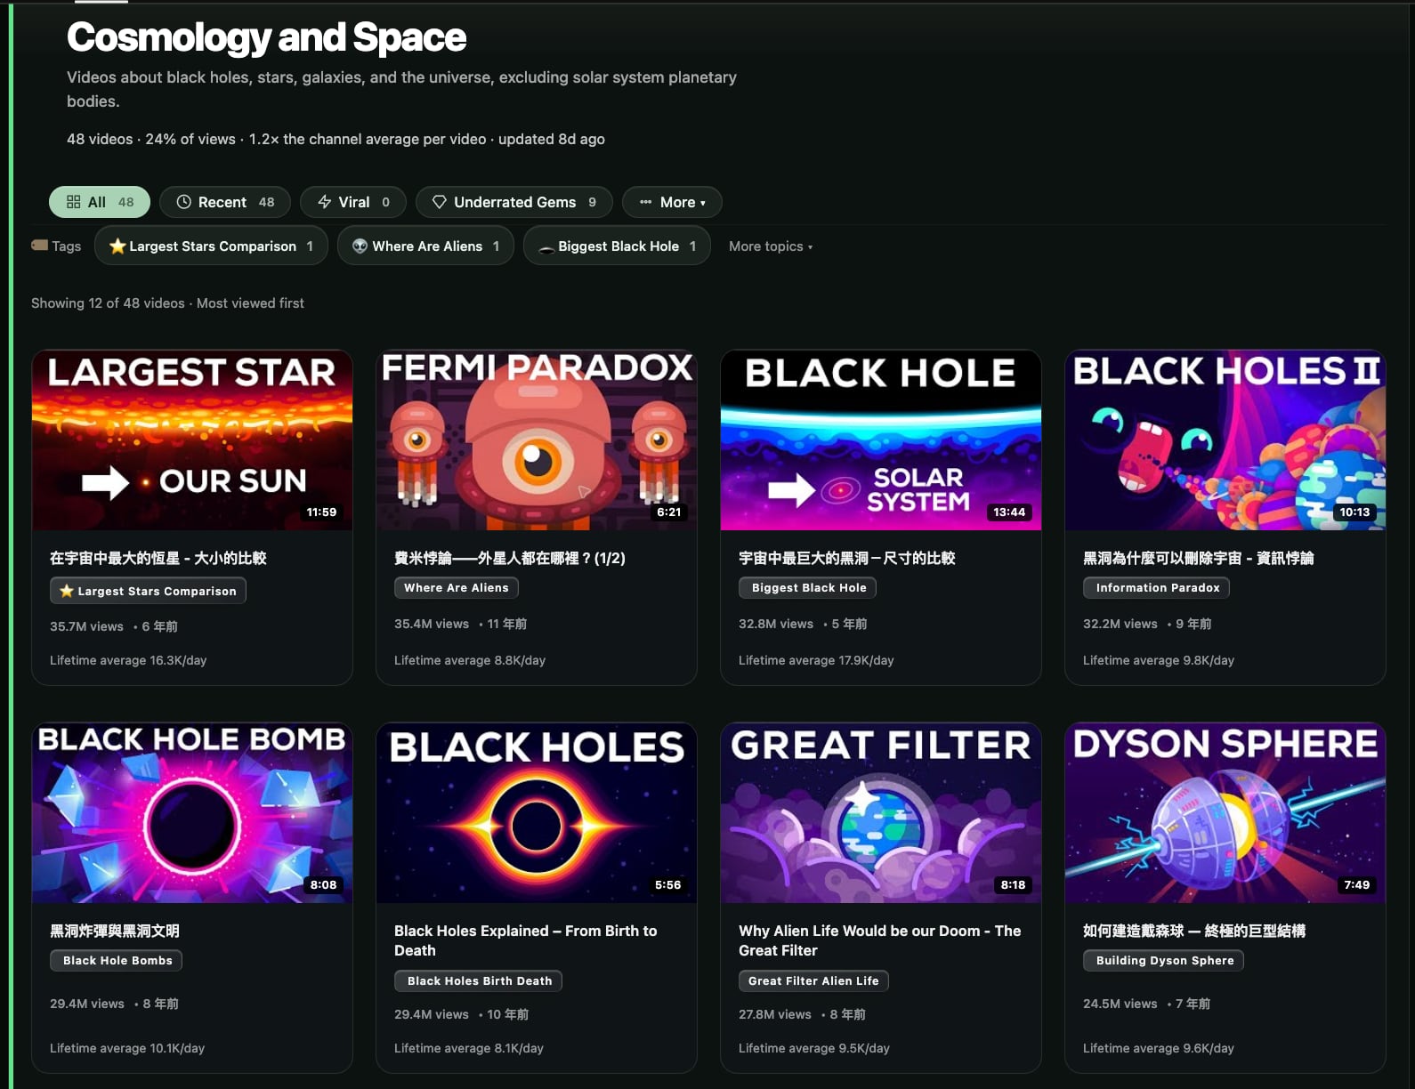1415x1089 pixels.
Task: Open title Black Holes Explained – From Birth to Death
Action: [526, 940]
